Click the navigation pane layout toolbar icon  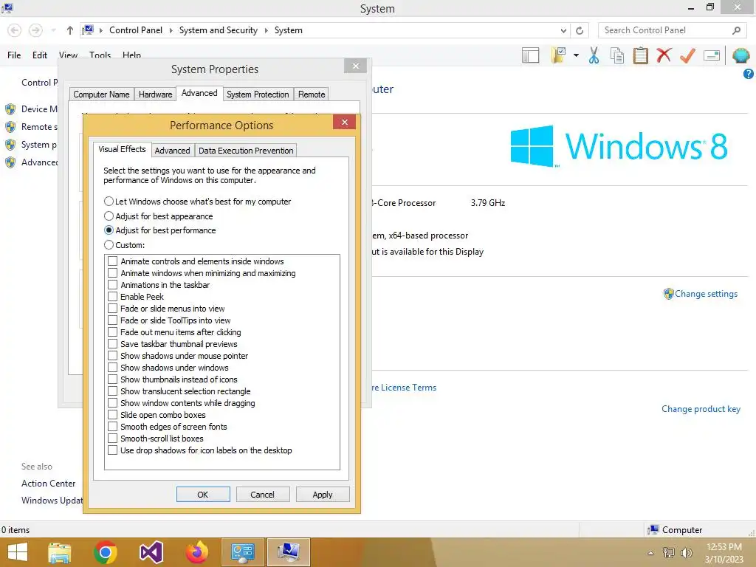point(530,55)
